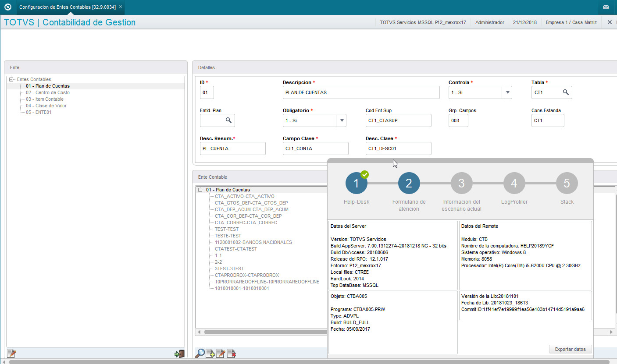Select 04 - Clase de Valor

(46, 106)
